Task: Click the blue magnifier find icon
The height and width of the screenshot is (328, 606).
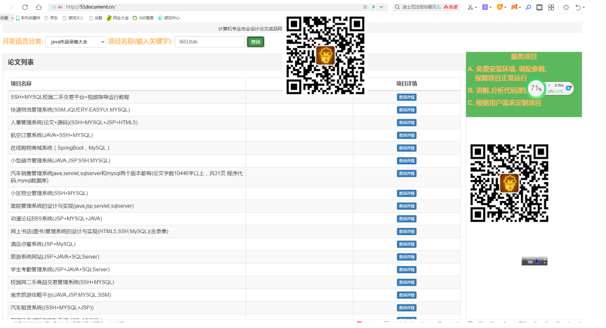Action: pos(528,7)
